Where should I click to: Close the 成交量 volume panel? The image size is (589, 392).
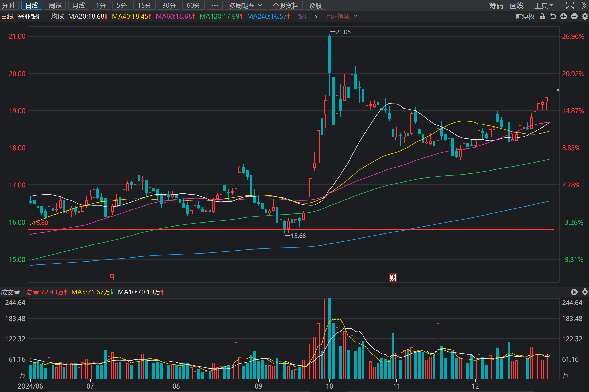[574, 292]
